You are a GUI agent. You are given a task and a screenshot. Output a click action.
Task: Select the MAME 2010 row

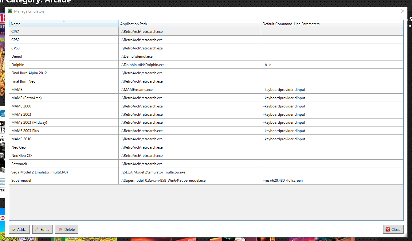pyautogui.click(x=206, y=139)
